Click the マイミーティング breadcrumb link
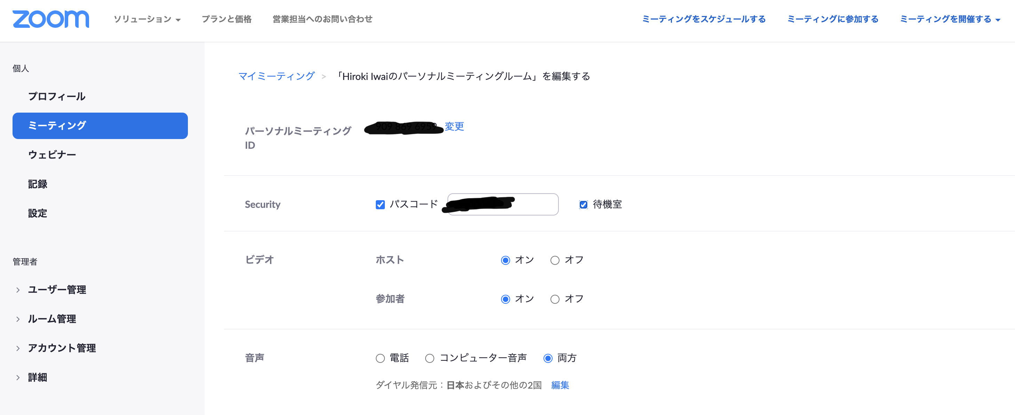Screen dimensions: 1015x415 (x=277, y=76)
